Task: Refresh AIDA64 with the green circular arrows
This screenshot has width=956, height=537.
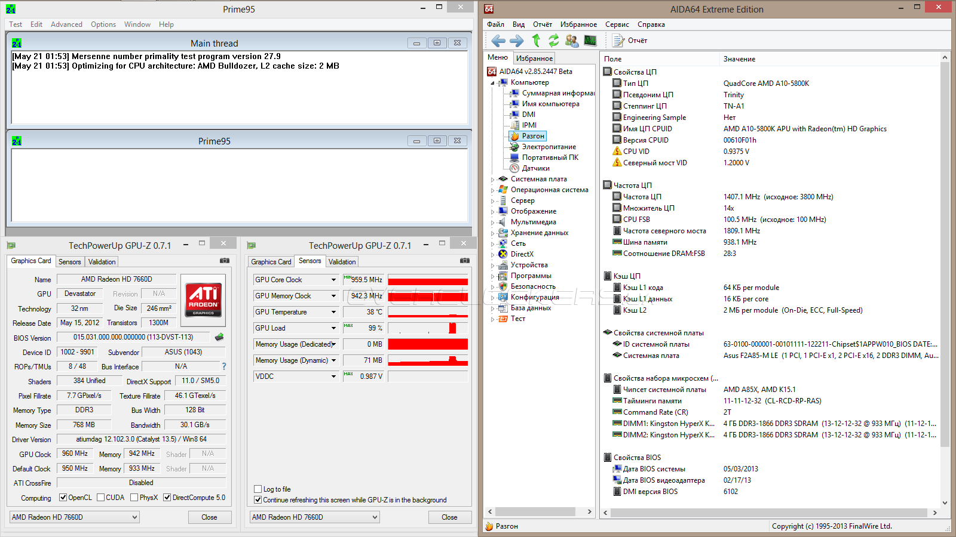Action: (x=554, y=40)
